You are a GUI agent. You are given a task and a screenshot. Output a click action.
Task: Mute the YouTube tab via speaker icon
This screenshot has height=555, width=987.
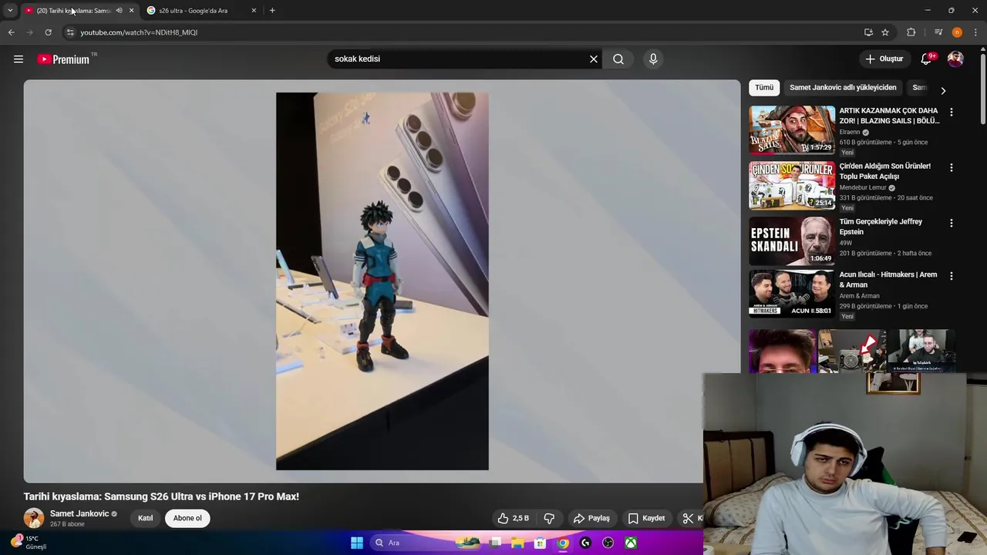pos(119,11)
